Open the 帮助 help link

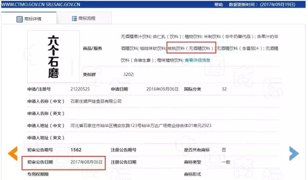click(x=218, y=4)
